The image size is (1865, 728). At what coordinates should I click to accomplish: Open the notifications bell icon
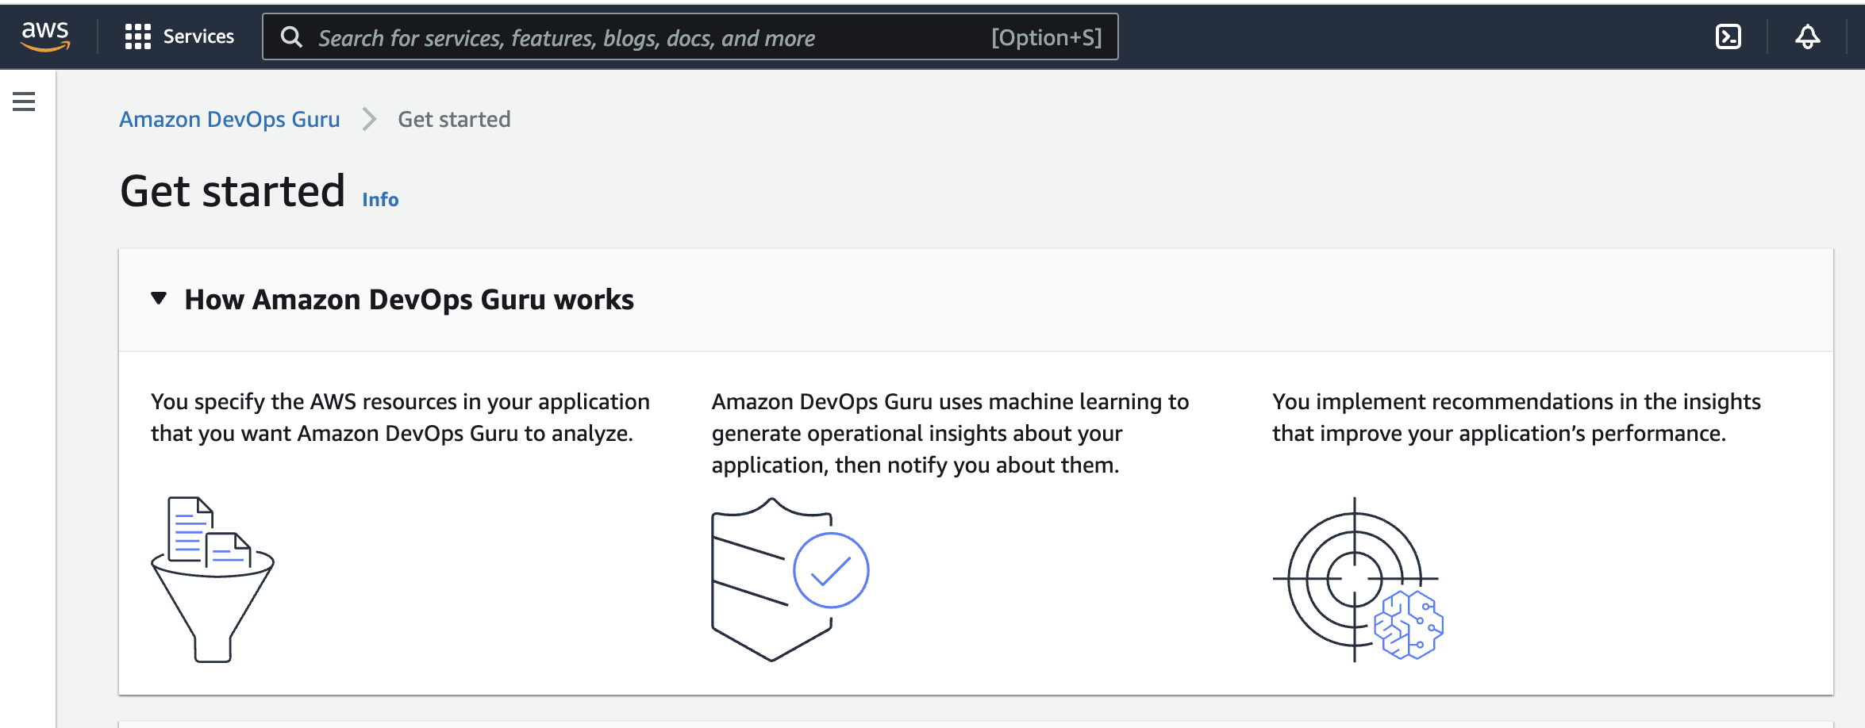point(1807,36)
